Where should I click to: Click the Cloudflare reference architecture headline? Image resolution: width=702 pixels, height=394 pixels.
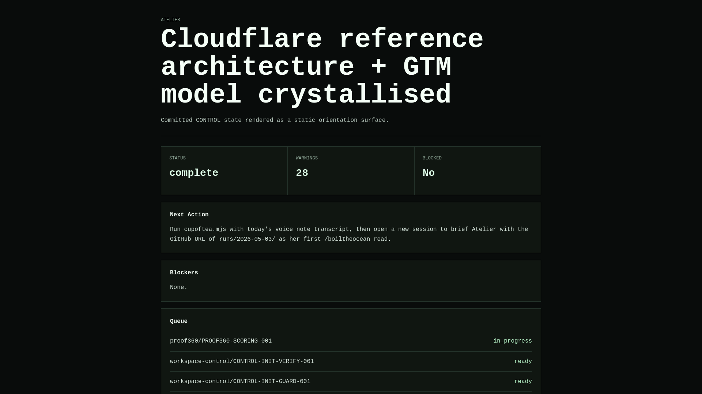coord(322,67)
